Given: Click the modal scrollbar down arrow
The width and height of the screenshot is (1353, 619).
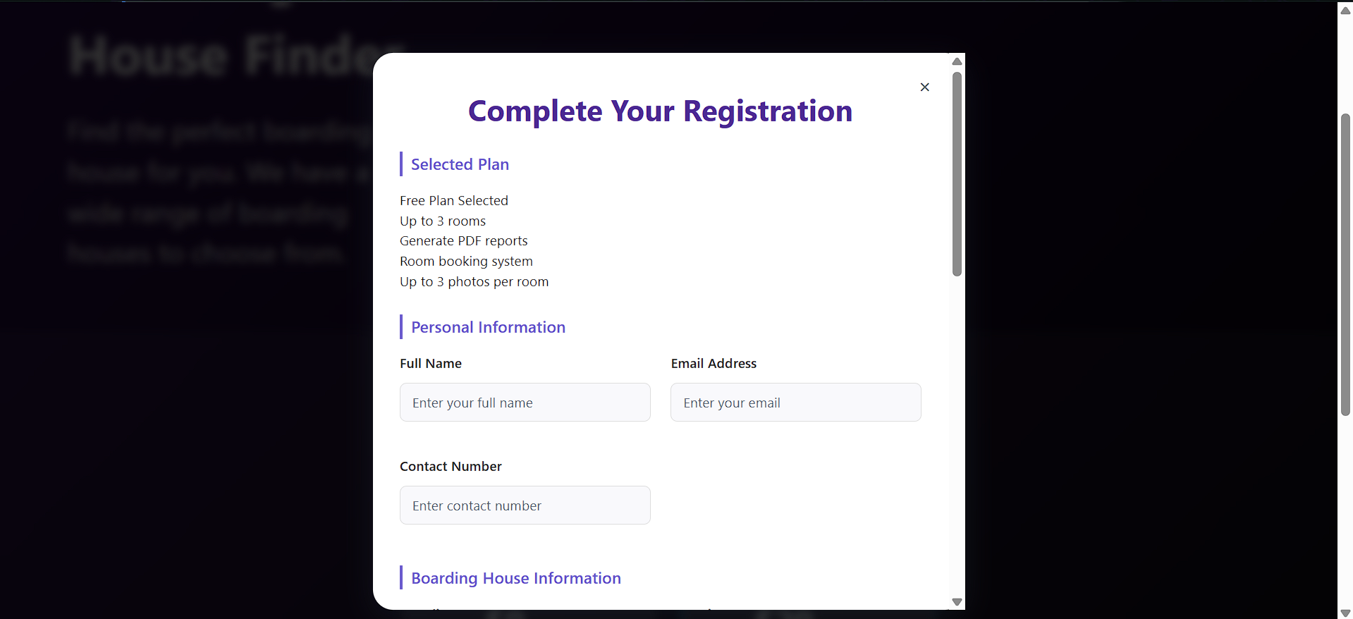Looking at the screenshot, I should coord(957,601).
